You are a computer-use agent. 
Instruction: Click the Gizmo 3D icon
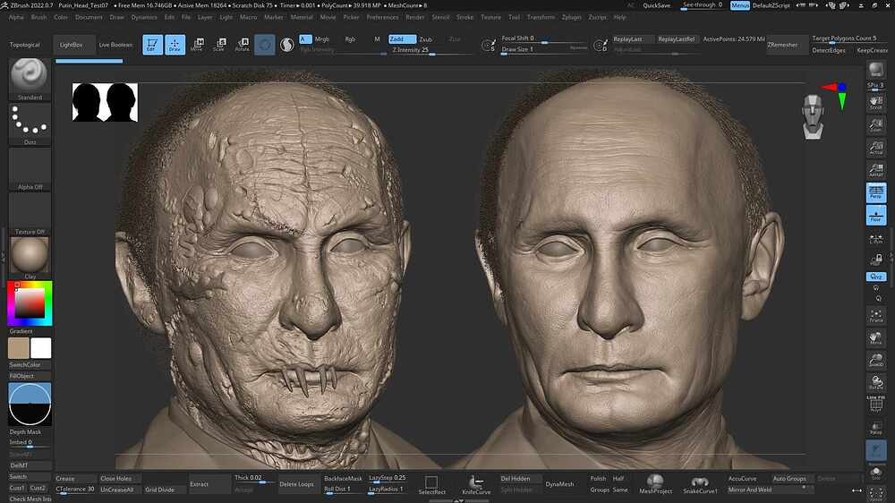coord(264,45)
